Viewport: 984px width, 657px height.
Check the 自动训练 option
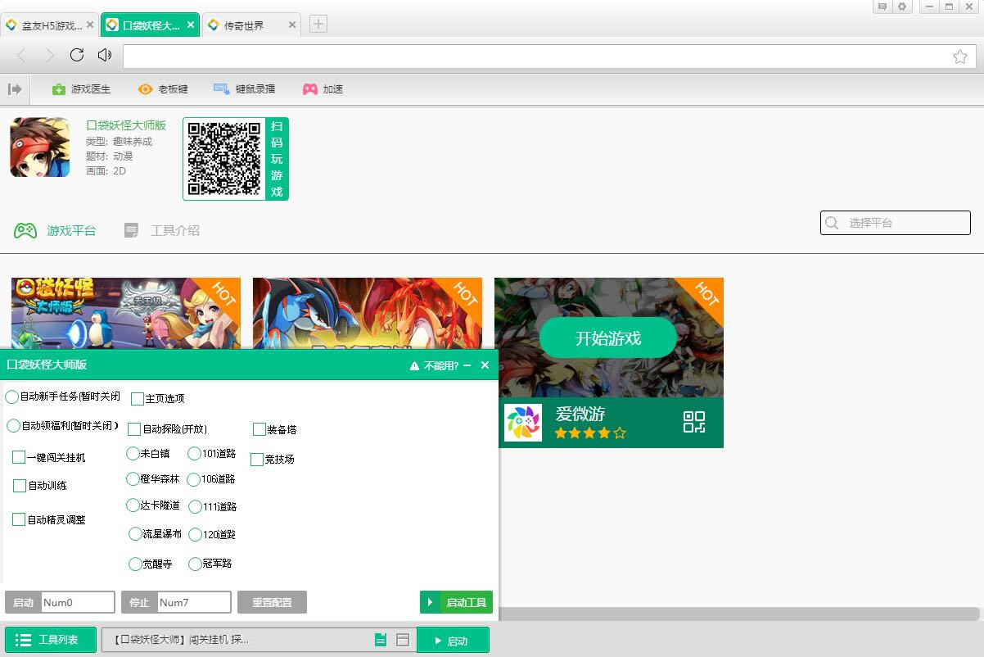(x=20, y=486)
